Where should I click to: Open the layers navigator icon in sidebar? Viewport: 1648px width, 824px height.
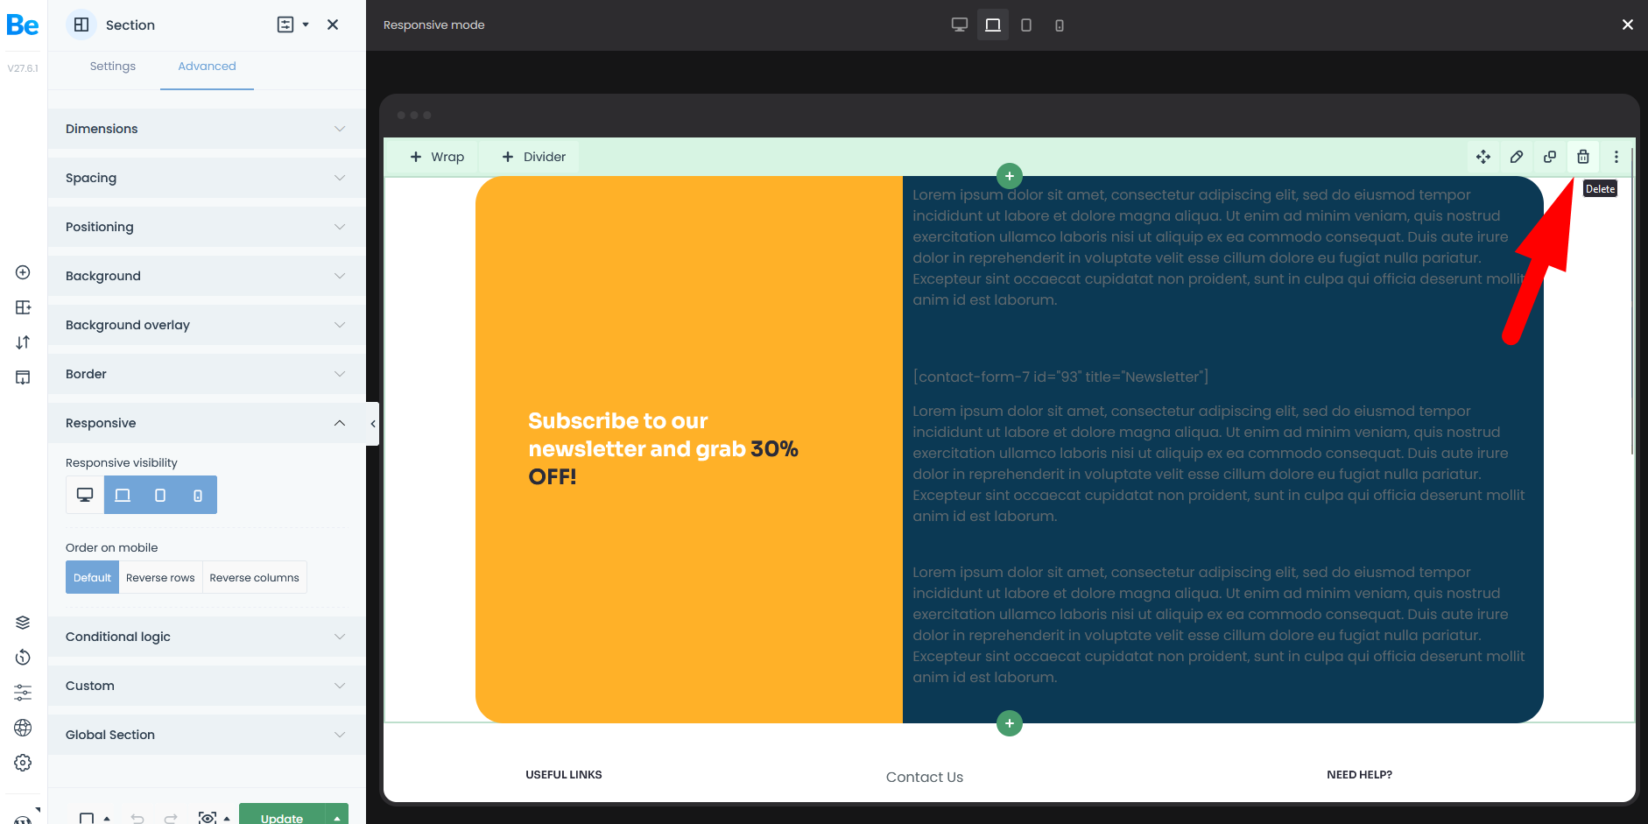(x=24, y=623)
